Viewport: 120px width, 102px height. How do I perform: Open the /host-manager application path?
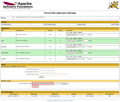[x=5, y=53]
